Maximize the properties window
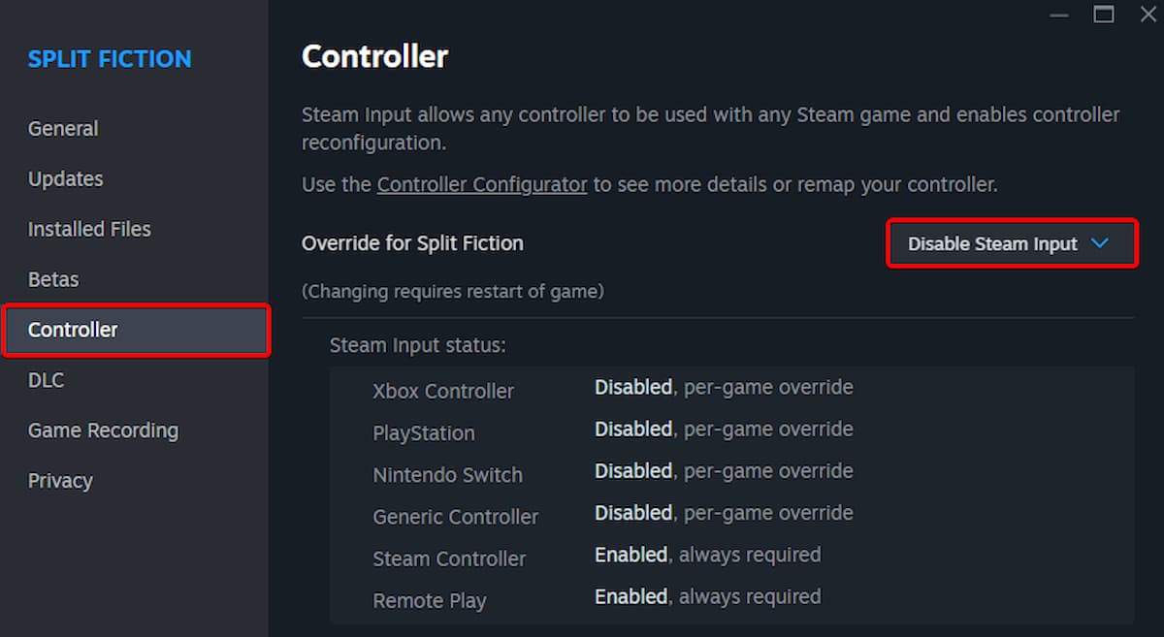This screenshot has height=637, width=1164. point(1103,15)
